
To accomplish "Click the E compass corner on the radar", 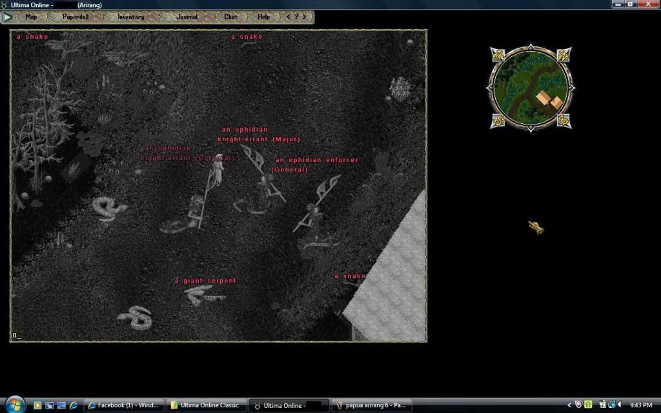I will tap(564, 121).
